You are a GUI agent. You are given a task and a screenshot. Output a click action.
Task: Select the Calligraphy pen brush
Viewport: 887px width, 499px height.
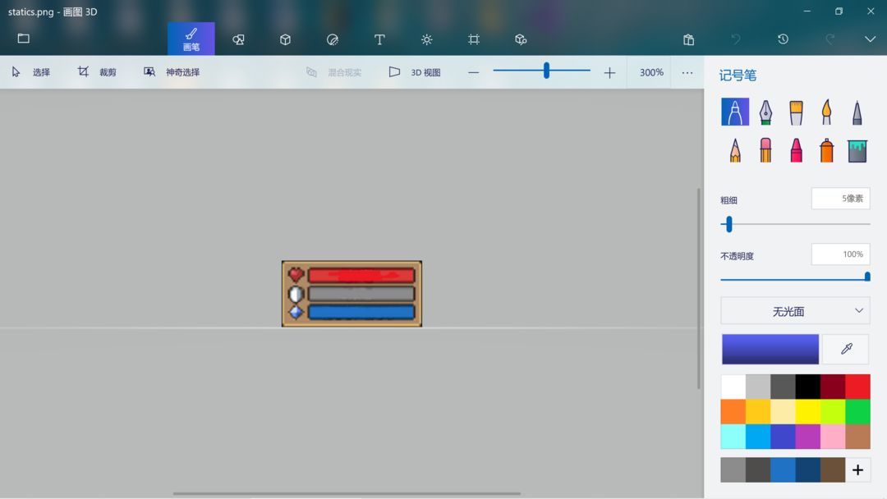765,112
